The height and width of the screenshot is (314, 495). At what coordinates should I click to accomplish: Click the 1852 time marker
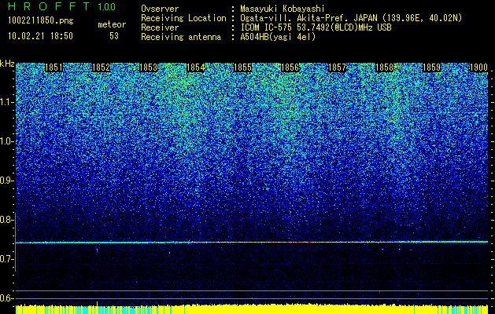(x=101, y=68)
